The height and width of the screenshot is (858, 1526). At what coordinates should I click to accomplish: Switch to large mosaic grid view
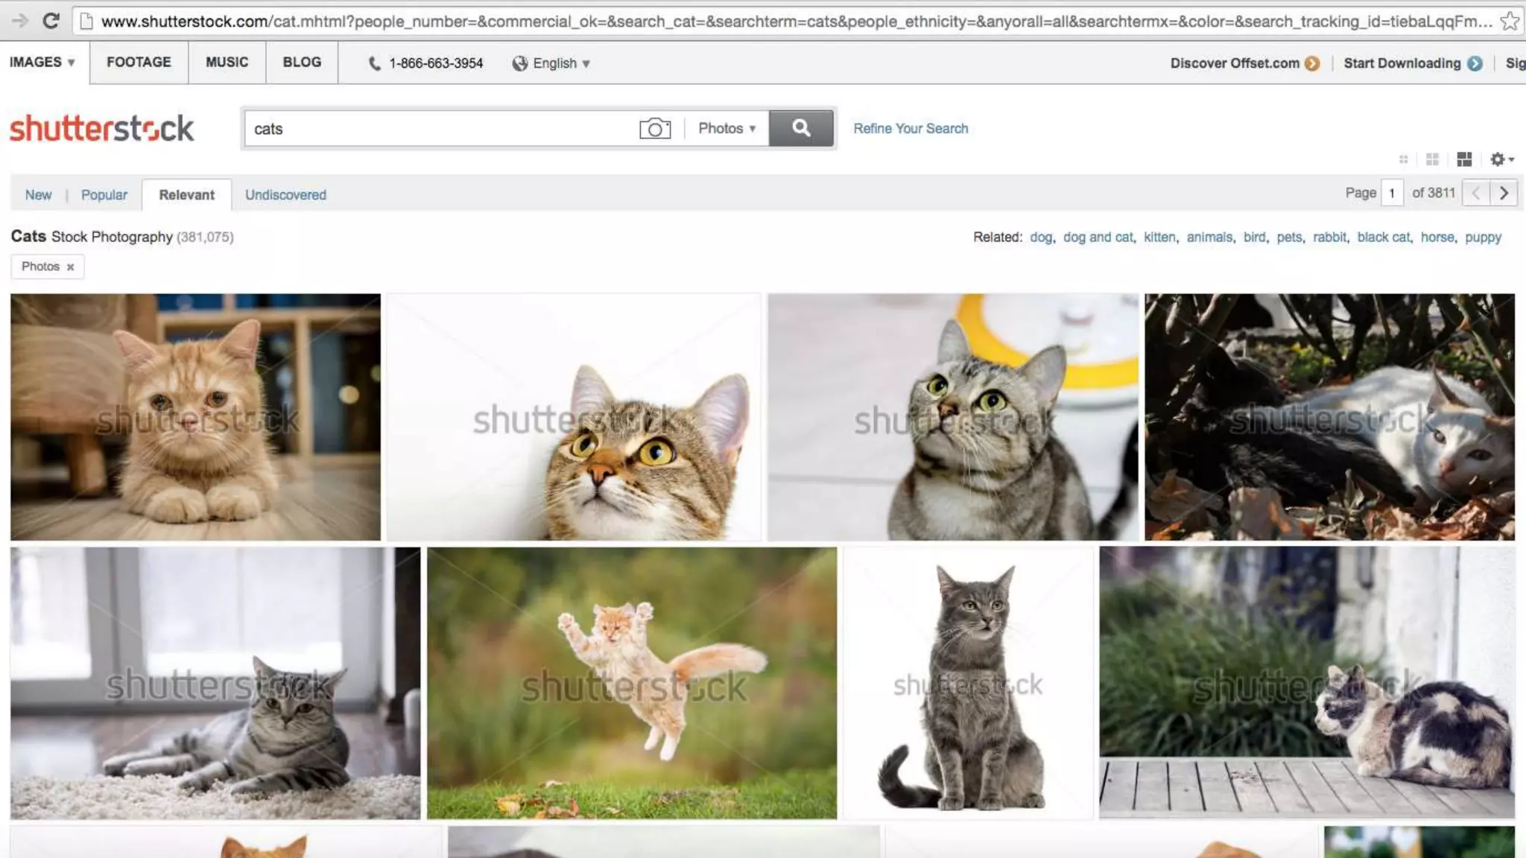coord(1464,159)
